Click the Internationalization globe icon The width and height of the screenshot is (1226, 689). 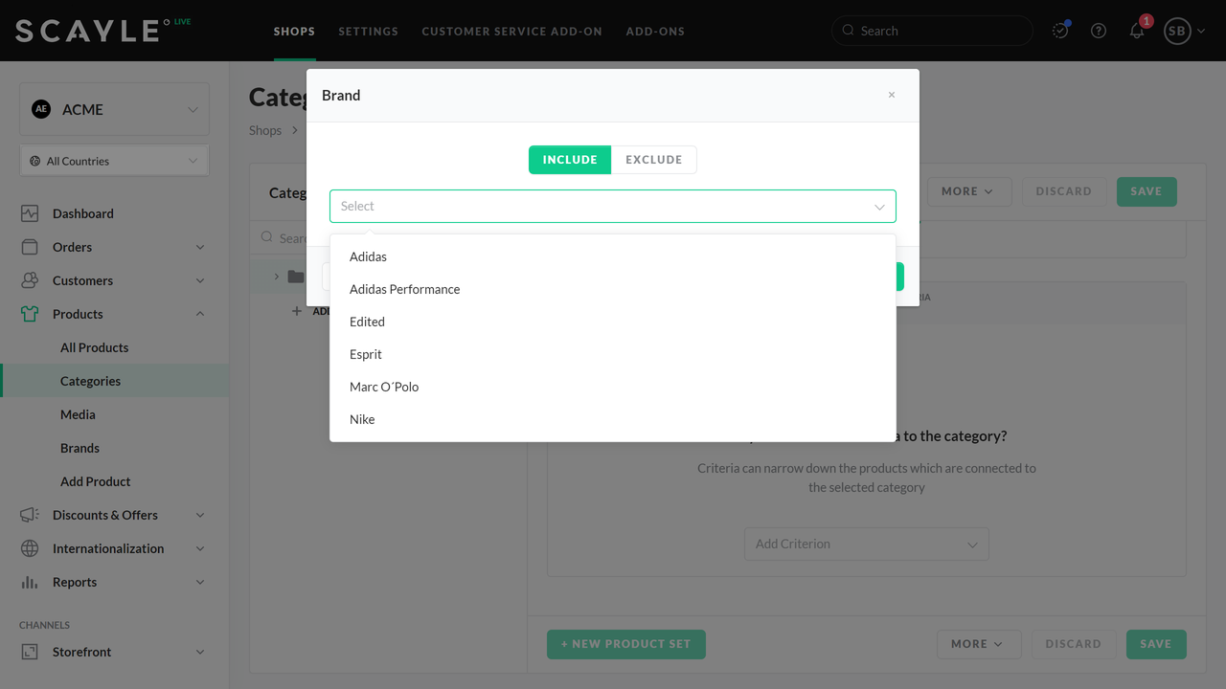30,548
